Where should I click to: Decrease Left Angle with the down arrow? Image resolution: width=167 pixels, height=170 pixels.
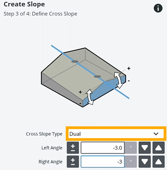tap(144, 148)
